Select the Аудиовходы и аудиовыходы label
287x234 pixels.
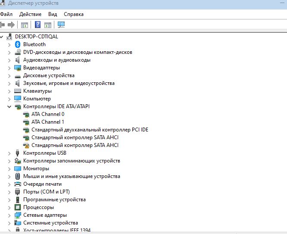(x=57, y=60)
